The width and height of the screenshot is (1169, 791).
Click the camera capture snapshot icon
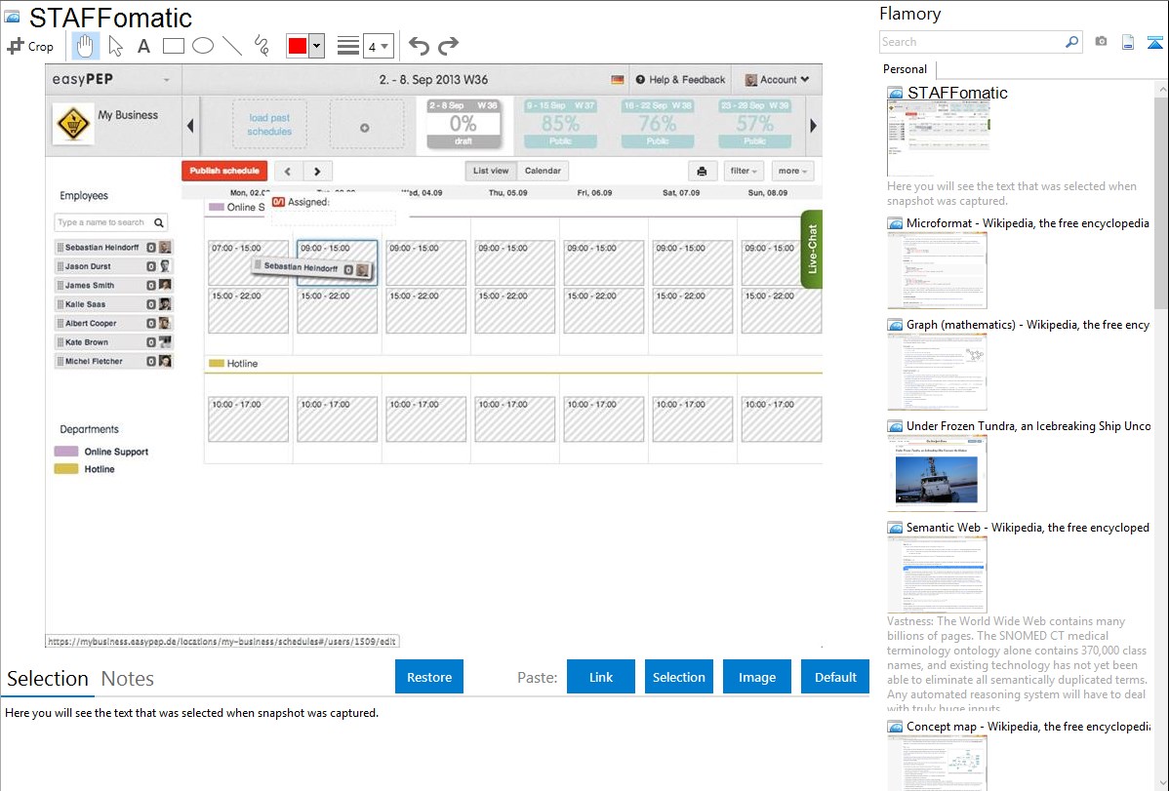point(1101,42)
